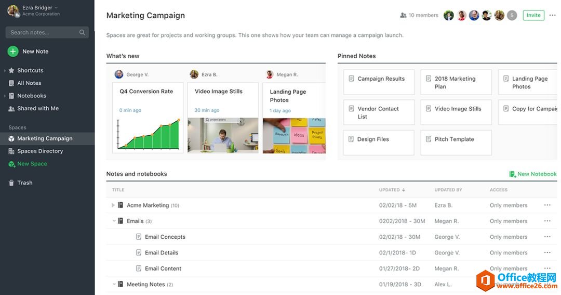Open pinned note Video Image Stills
Image resolution: width=561 pixels, height=295 pixels.
[456, 112]
